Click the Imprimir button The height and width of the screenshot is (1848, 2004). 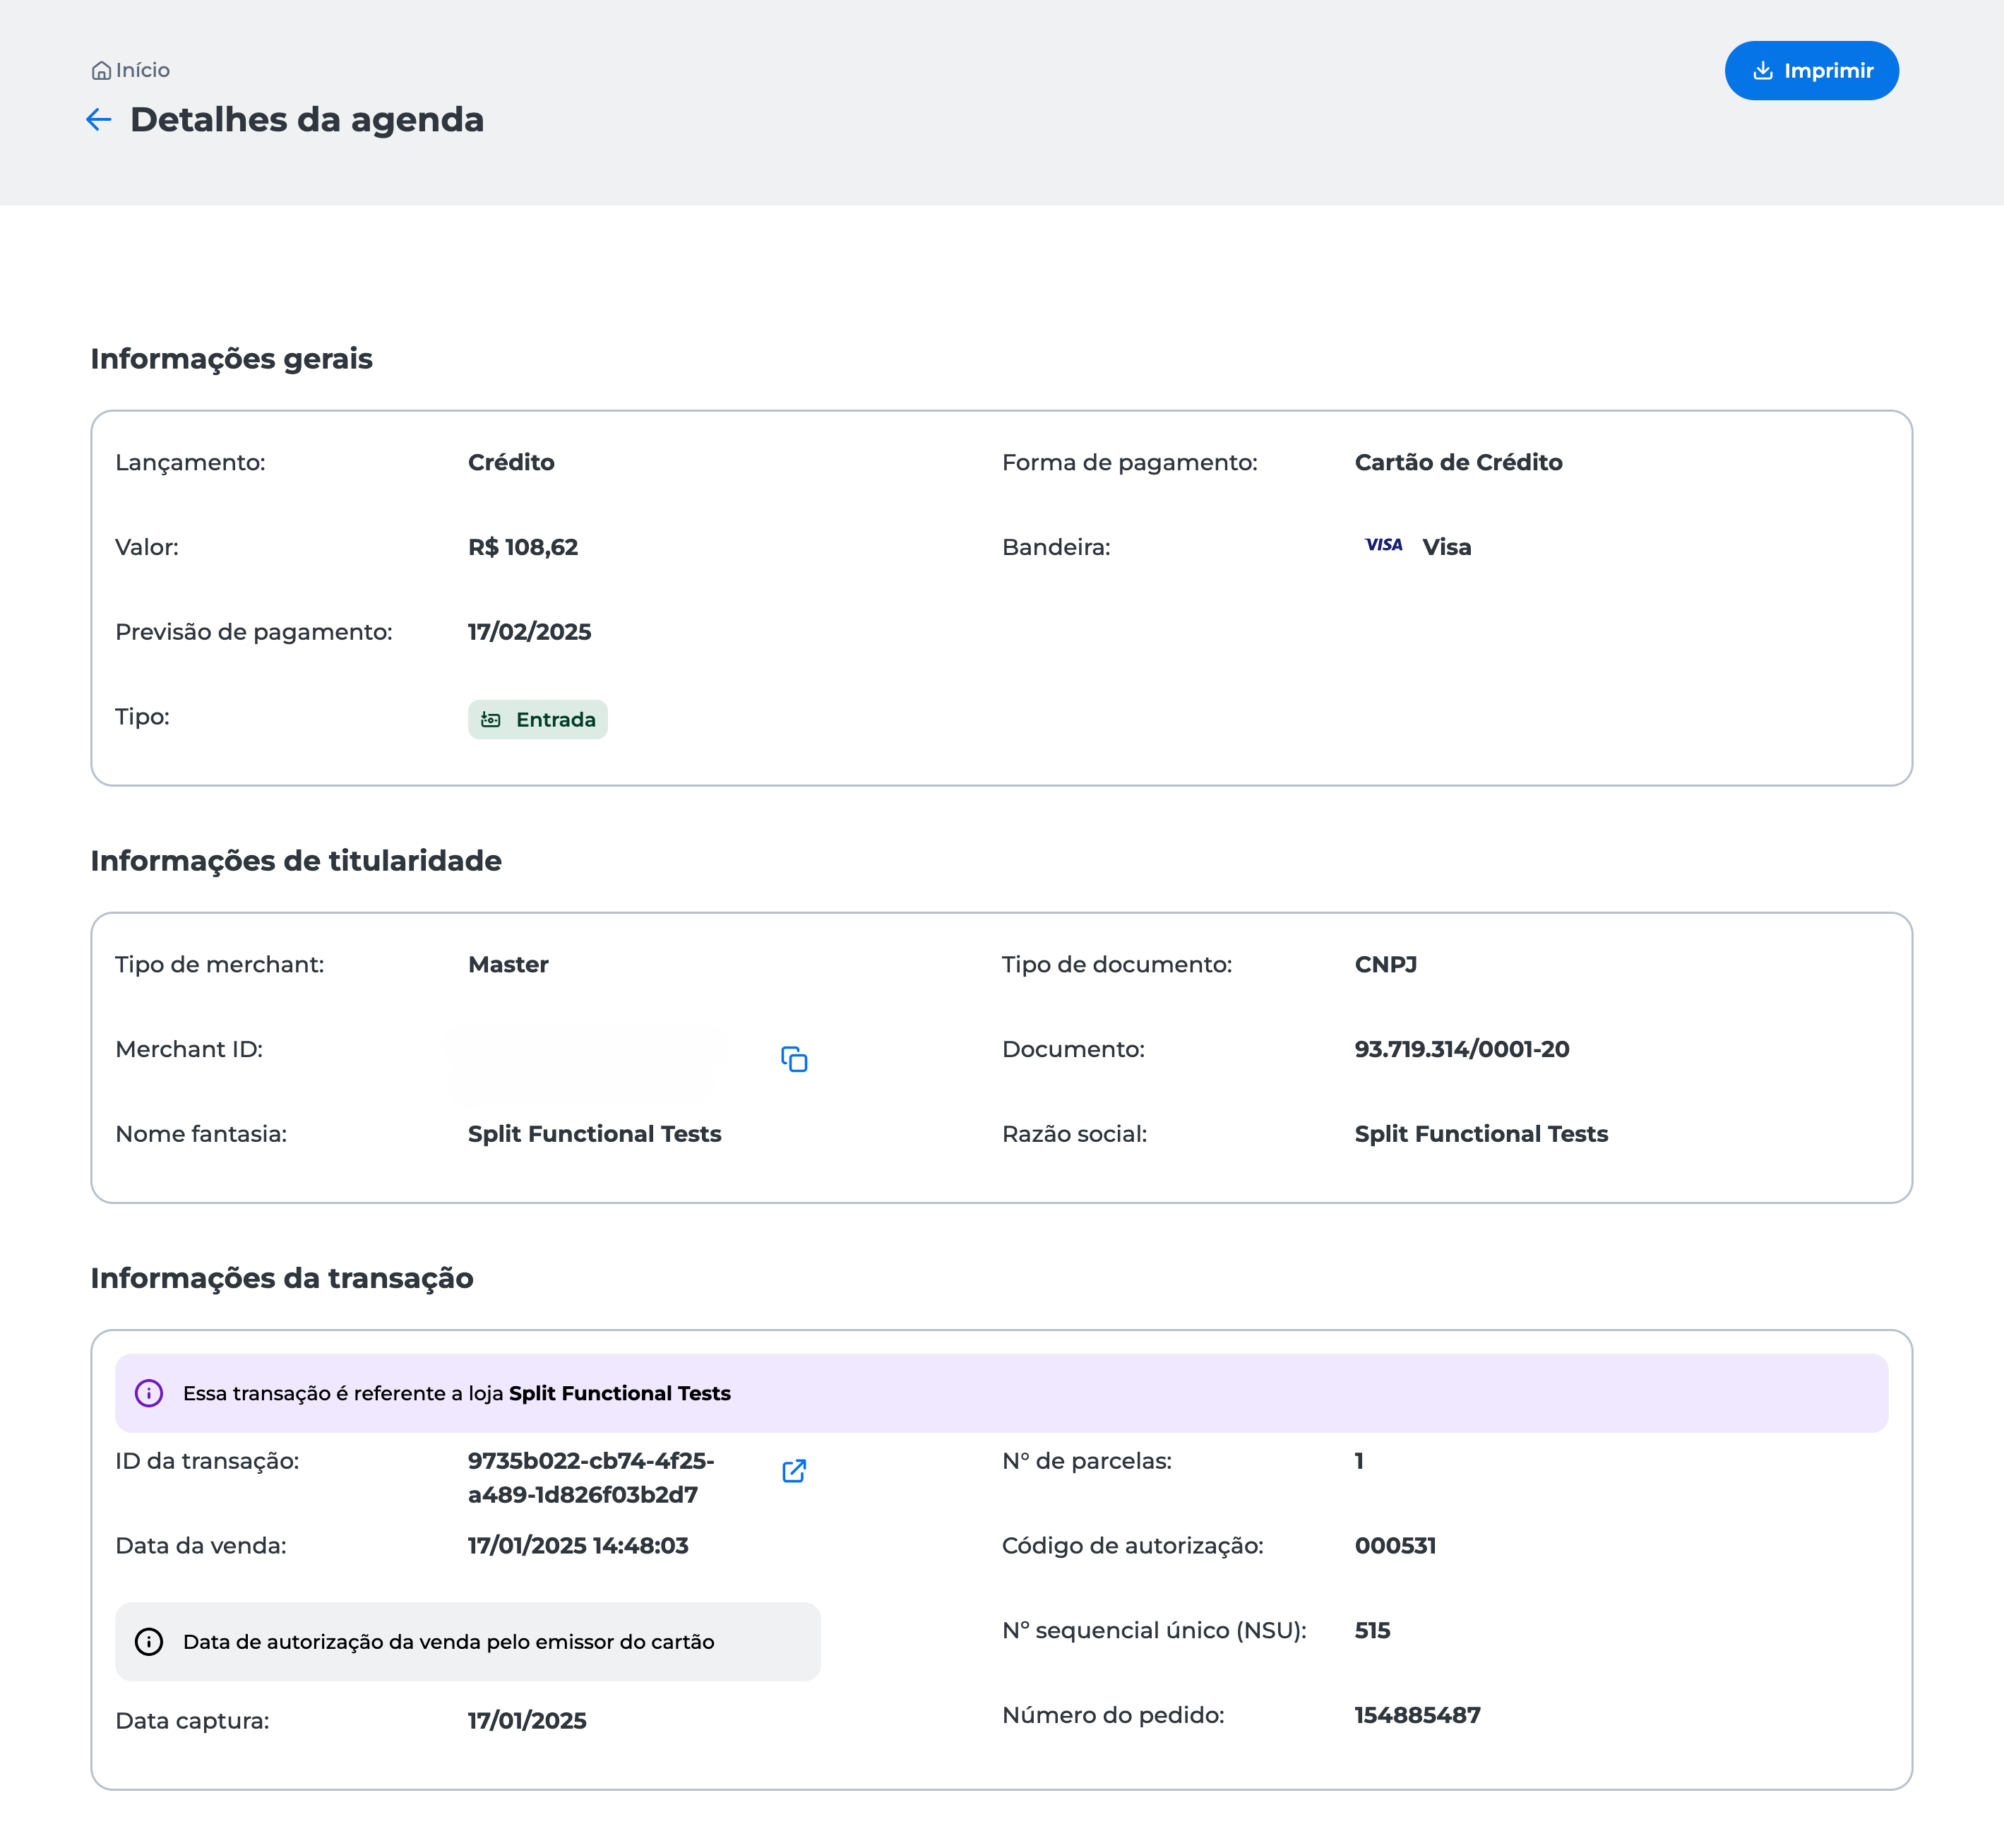coord(1812,71)
